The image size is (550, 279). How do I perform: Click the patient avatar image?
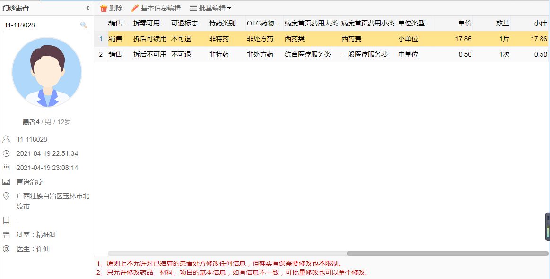[47, 72]
